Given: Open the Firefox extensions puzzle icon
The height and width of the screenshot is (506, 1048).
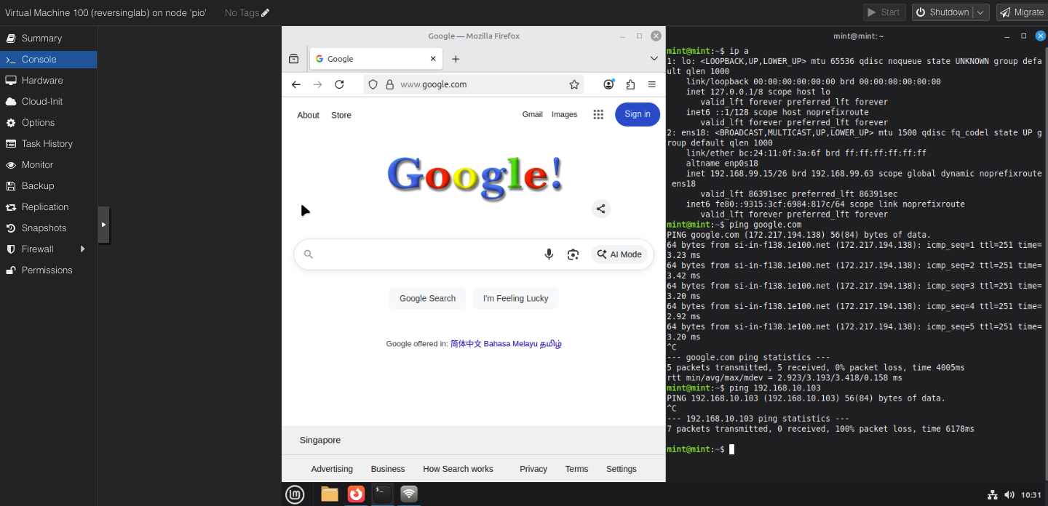Looking at the screenshot, I should [630, 84].
